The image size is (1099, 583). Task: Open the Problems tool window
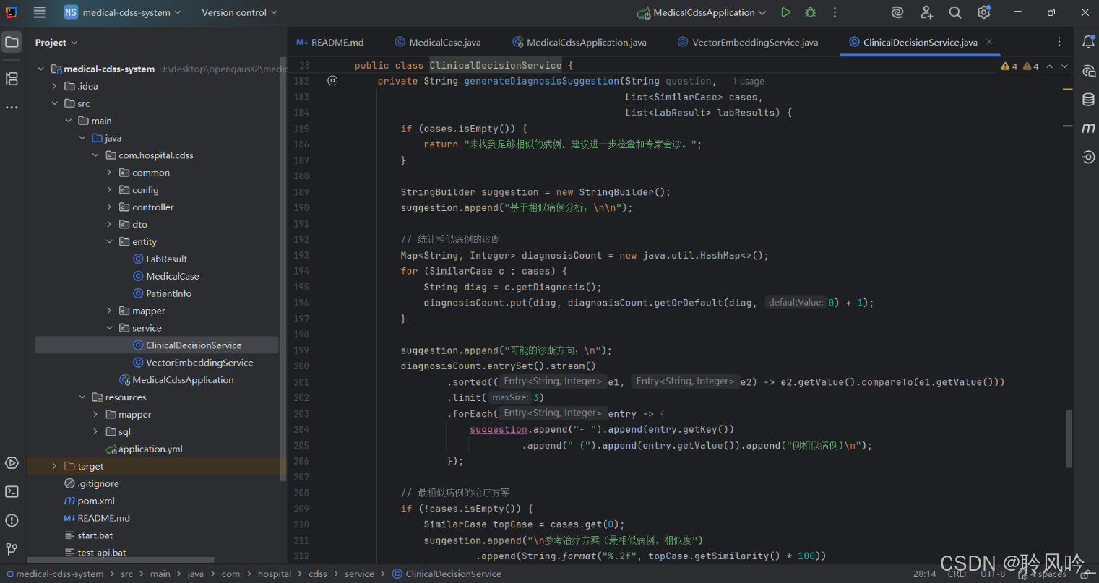(12, 520)
